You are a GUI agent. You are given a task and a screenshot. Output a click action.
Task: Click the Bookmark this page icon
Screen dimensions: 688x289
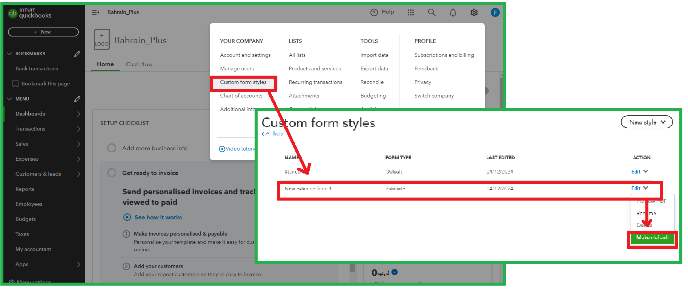point(15,84)
